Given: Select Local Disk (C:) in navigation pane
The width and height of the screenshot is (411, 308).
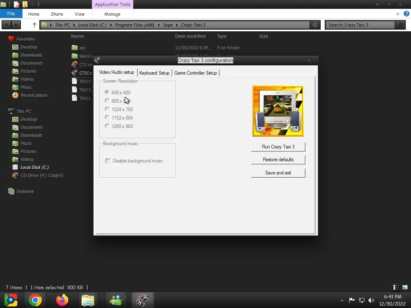Looking at the screenshot, I should 35,167.
